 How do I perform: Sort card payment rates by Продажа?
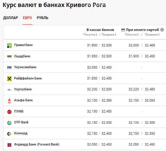(152, 35)
